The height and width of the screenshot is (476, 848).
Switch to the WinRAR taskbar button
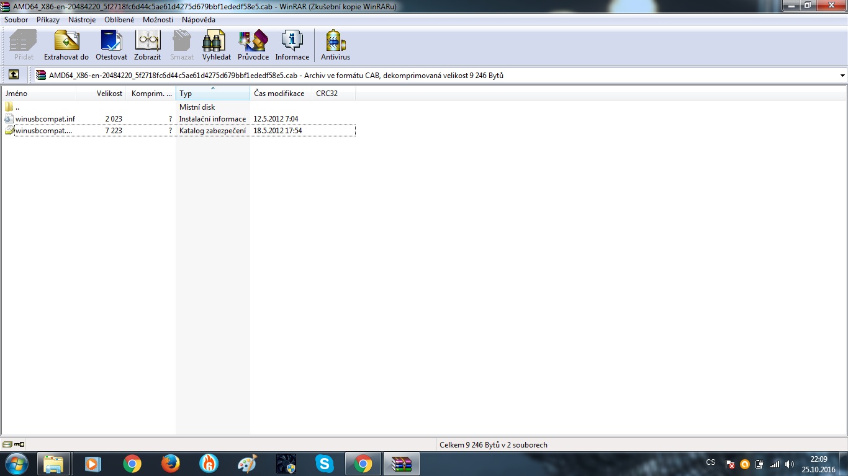[x=402, y=464]
